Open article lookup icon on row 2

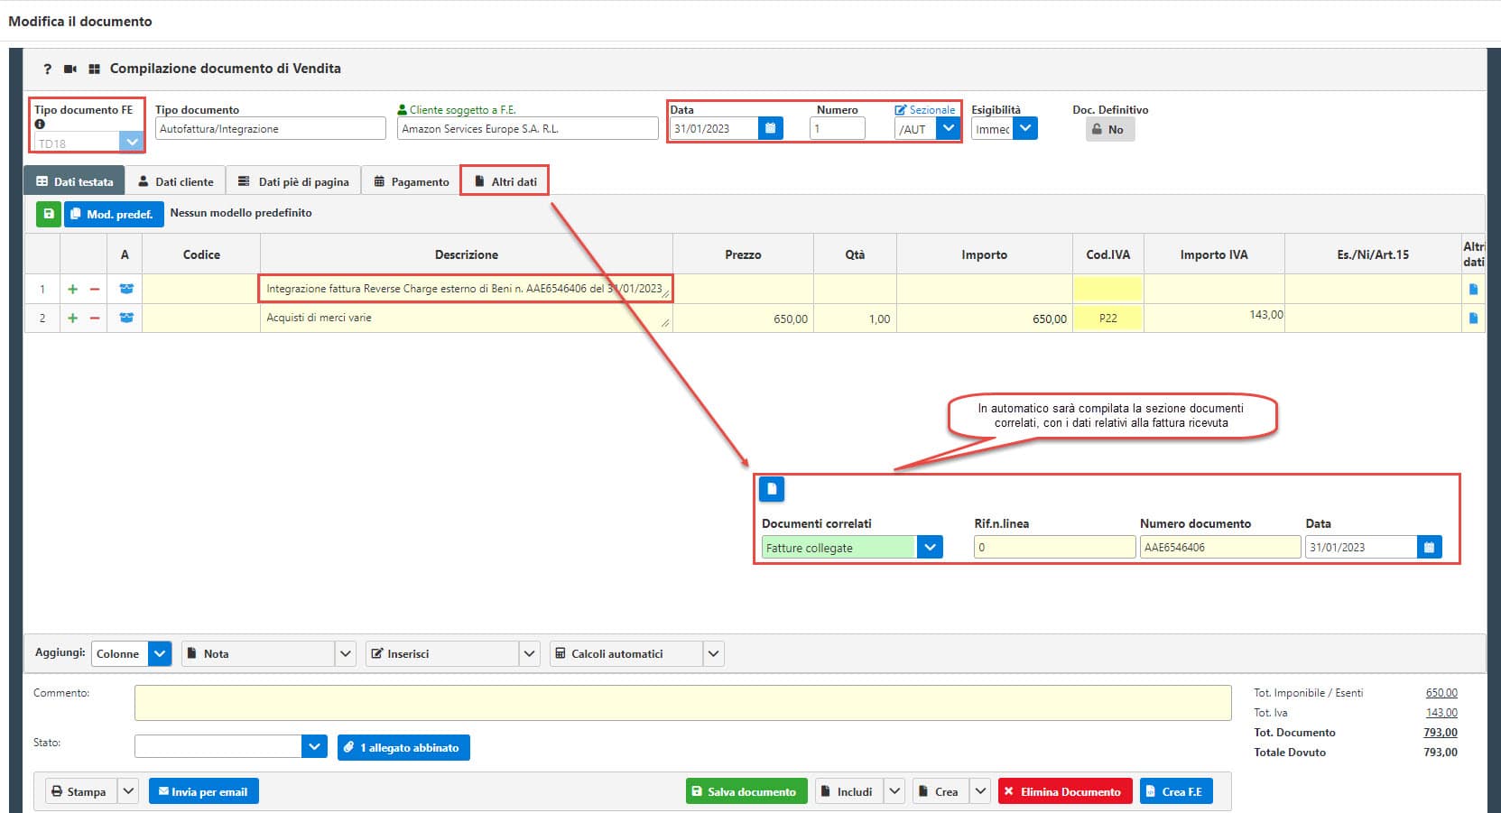tap(126, 318)
